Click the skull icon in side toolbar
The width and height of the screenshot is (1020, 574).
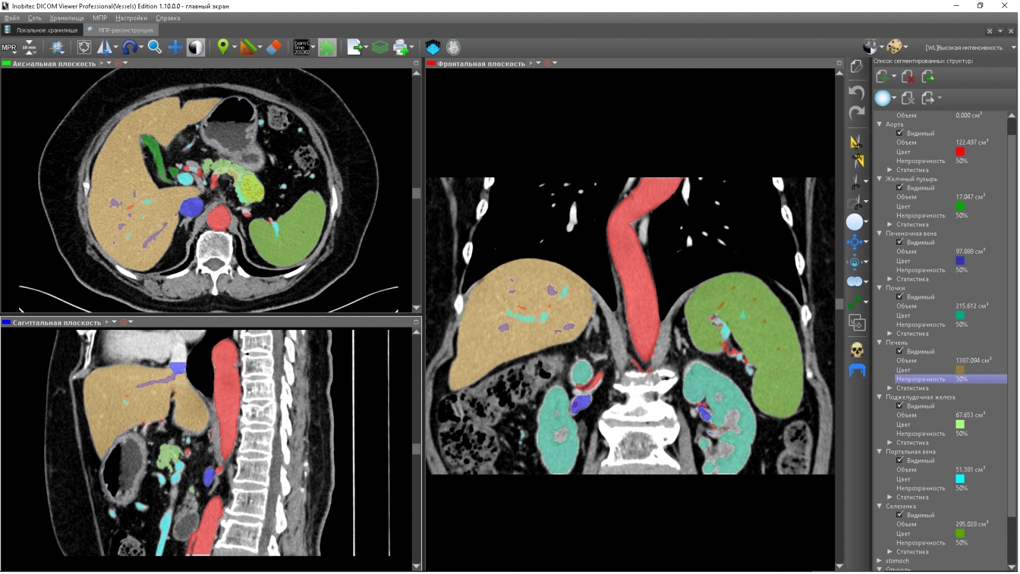(857, 350)
